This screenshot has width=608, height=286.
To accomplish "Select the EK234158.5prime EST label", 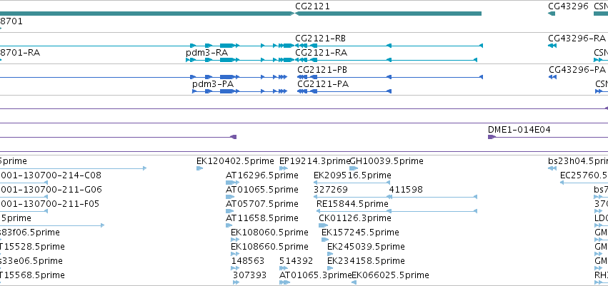I will (366, 261).
